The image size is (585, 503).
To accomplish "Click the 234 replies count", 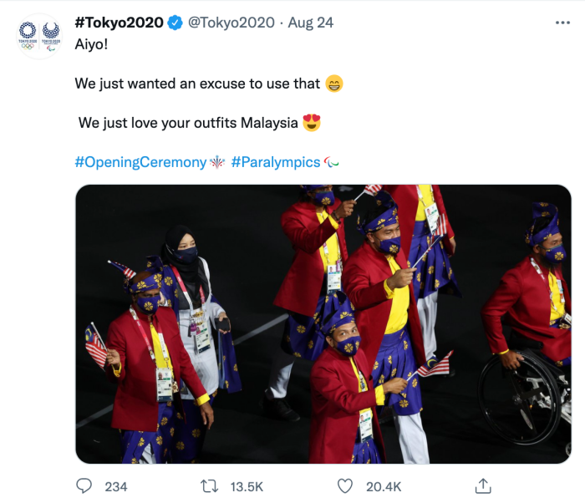I will pos(116,486).
